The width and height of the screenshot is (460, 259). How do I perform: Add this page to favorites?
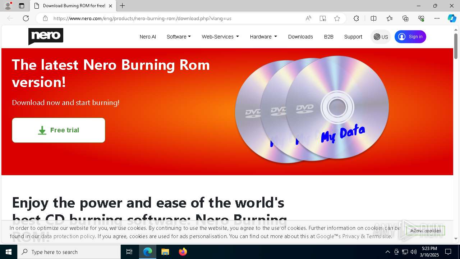[x=337, y=18]
